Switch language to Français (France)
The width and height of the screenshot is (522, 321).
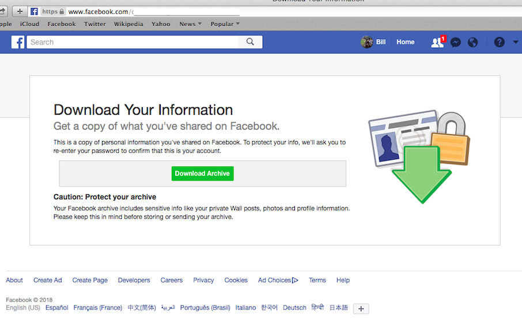98,308
